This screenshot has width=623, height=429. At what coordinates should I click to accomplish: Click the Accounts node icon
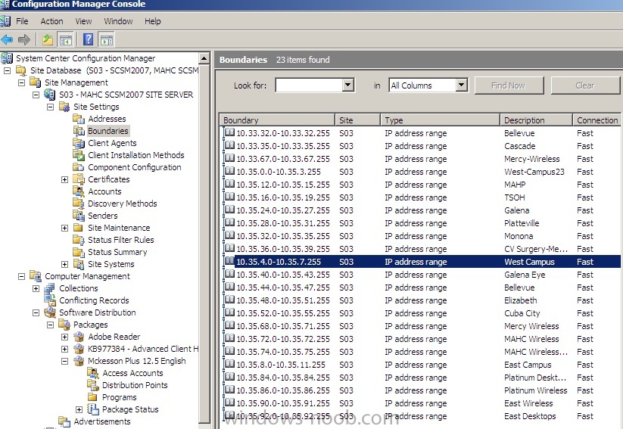79,191
